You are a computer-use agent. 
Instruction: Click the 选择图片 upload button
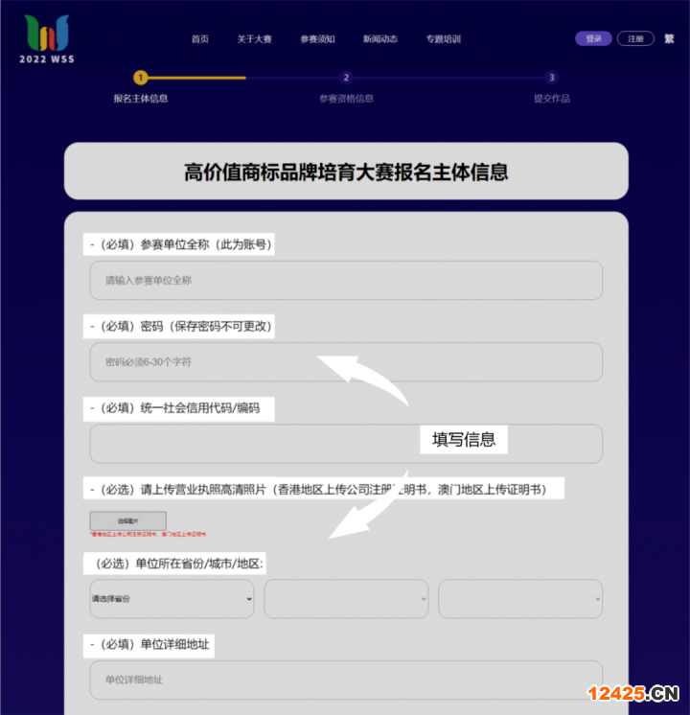tap(127, 520)
